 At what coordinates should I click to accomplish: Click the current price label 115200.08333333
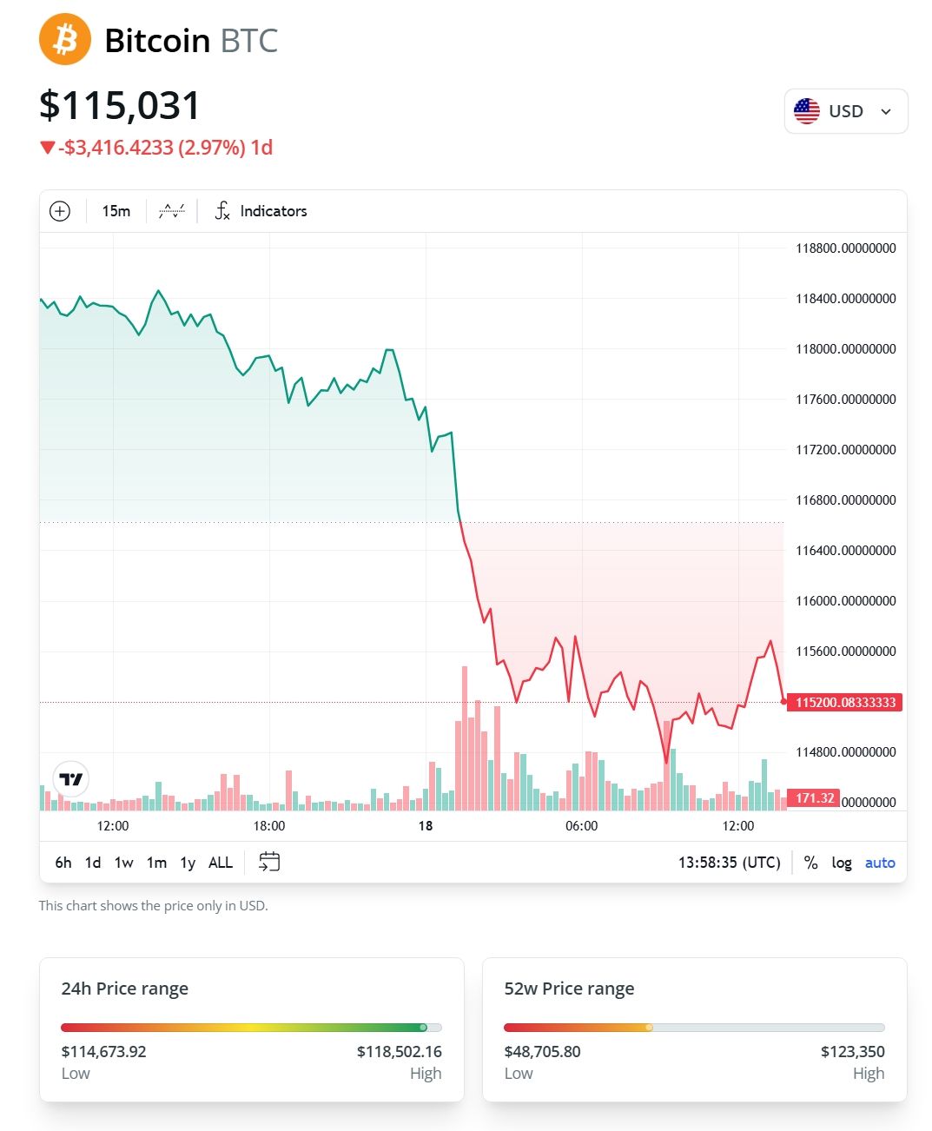tap(844, 703)
